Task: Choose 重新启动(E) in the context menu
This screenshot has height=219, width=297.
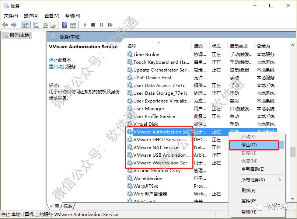Action: tap(257, 169)
